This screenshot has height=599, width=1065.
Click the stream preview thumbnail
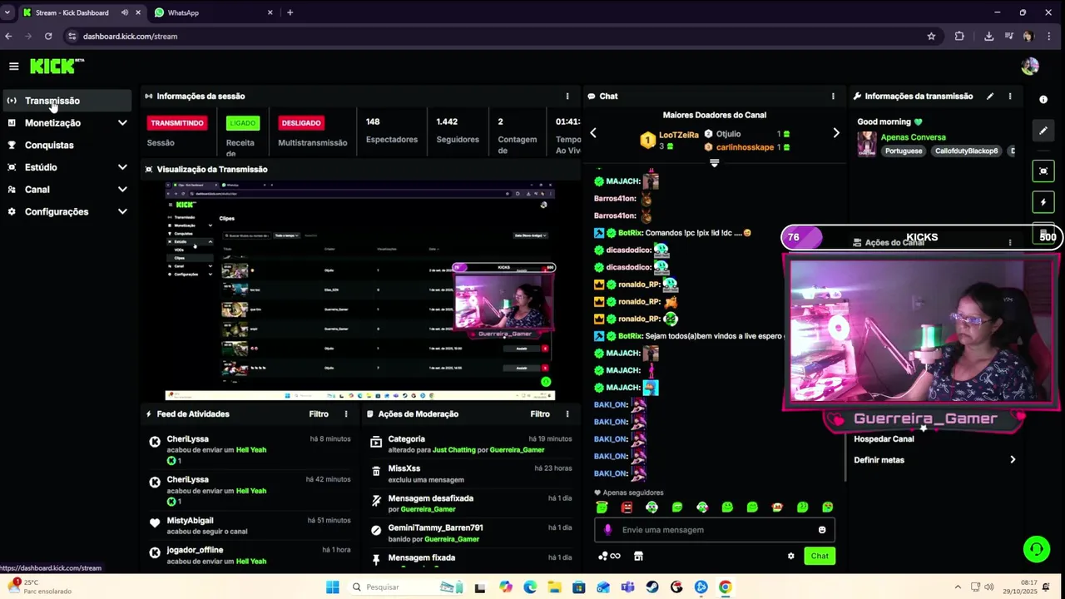click(x=360, y=290)
